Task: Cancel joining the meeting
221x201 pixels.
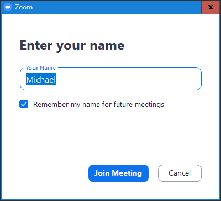Action: coord(180,173)
